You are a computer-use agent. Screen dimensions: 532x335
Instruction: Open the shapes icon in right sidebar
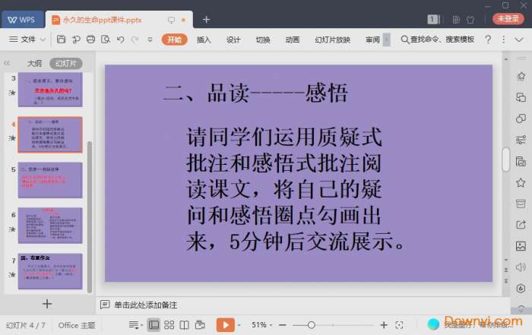(521, 119)
